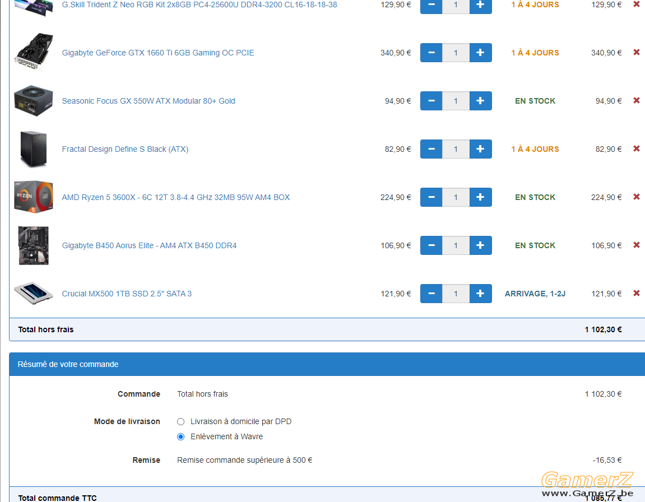
Task: Decrease quantity of AMD Ryzen 5 3600X
Action: coord(431,197)
